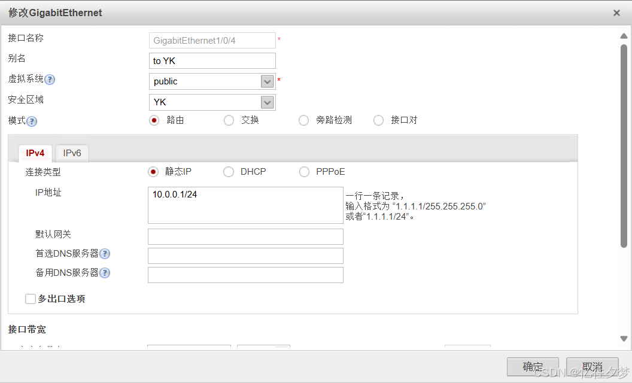632x383 pixels.
Task: Click the 默认网关 input field
Action: tap(245, 236)
